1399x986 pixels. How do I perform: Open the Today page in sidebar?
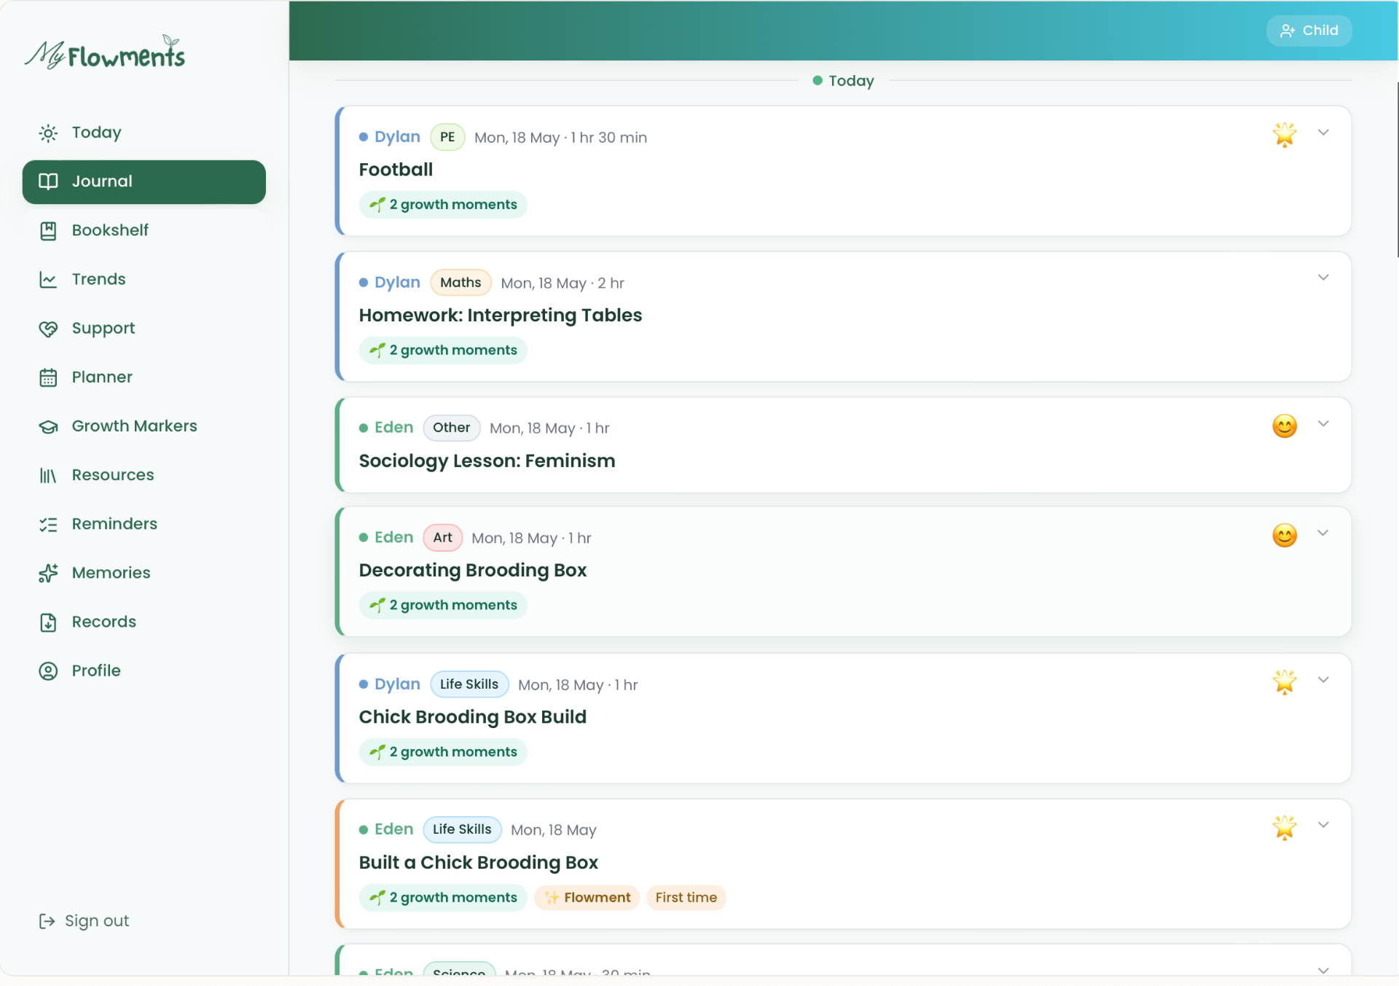(x=144, y=133)
